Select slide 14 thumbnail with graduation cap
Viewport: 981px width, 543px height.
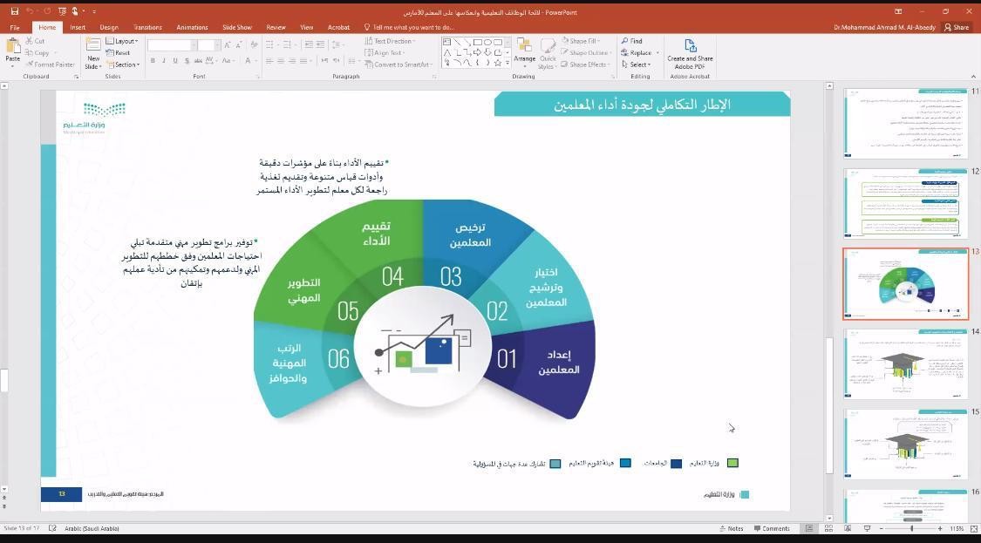point(905,364)
